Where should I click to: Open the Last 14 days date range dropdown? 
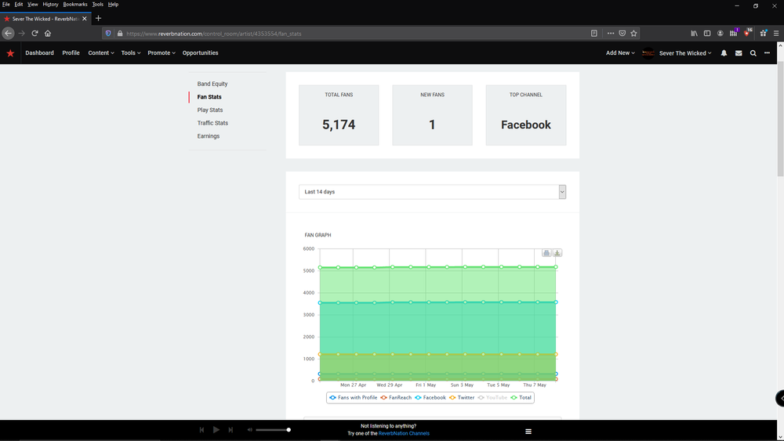[x=432, y=192]
